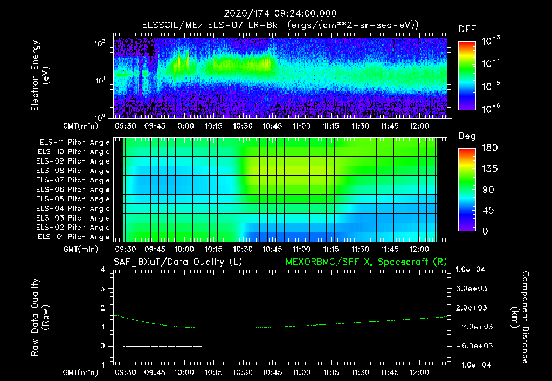The image size is (552, 381).
Task: Select the ELS-05 Pitch Angle row label
Action: click(x=73, y=199)
